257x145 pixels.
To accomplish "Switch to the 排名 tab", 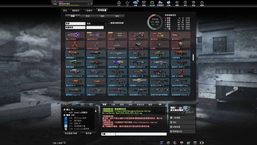I will point(65,11).
